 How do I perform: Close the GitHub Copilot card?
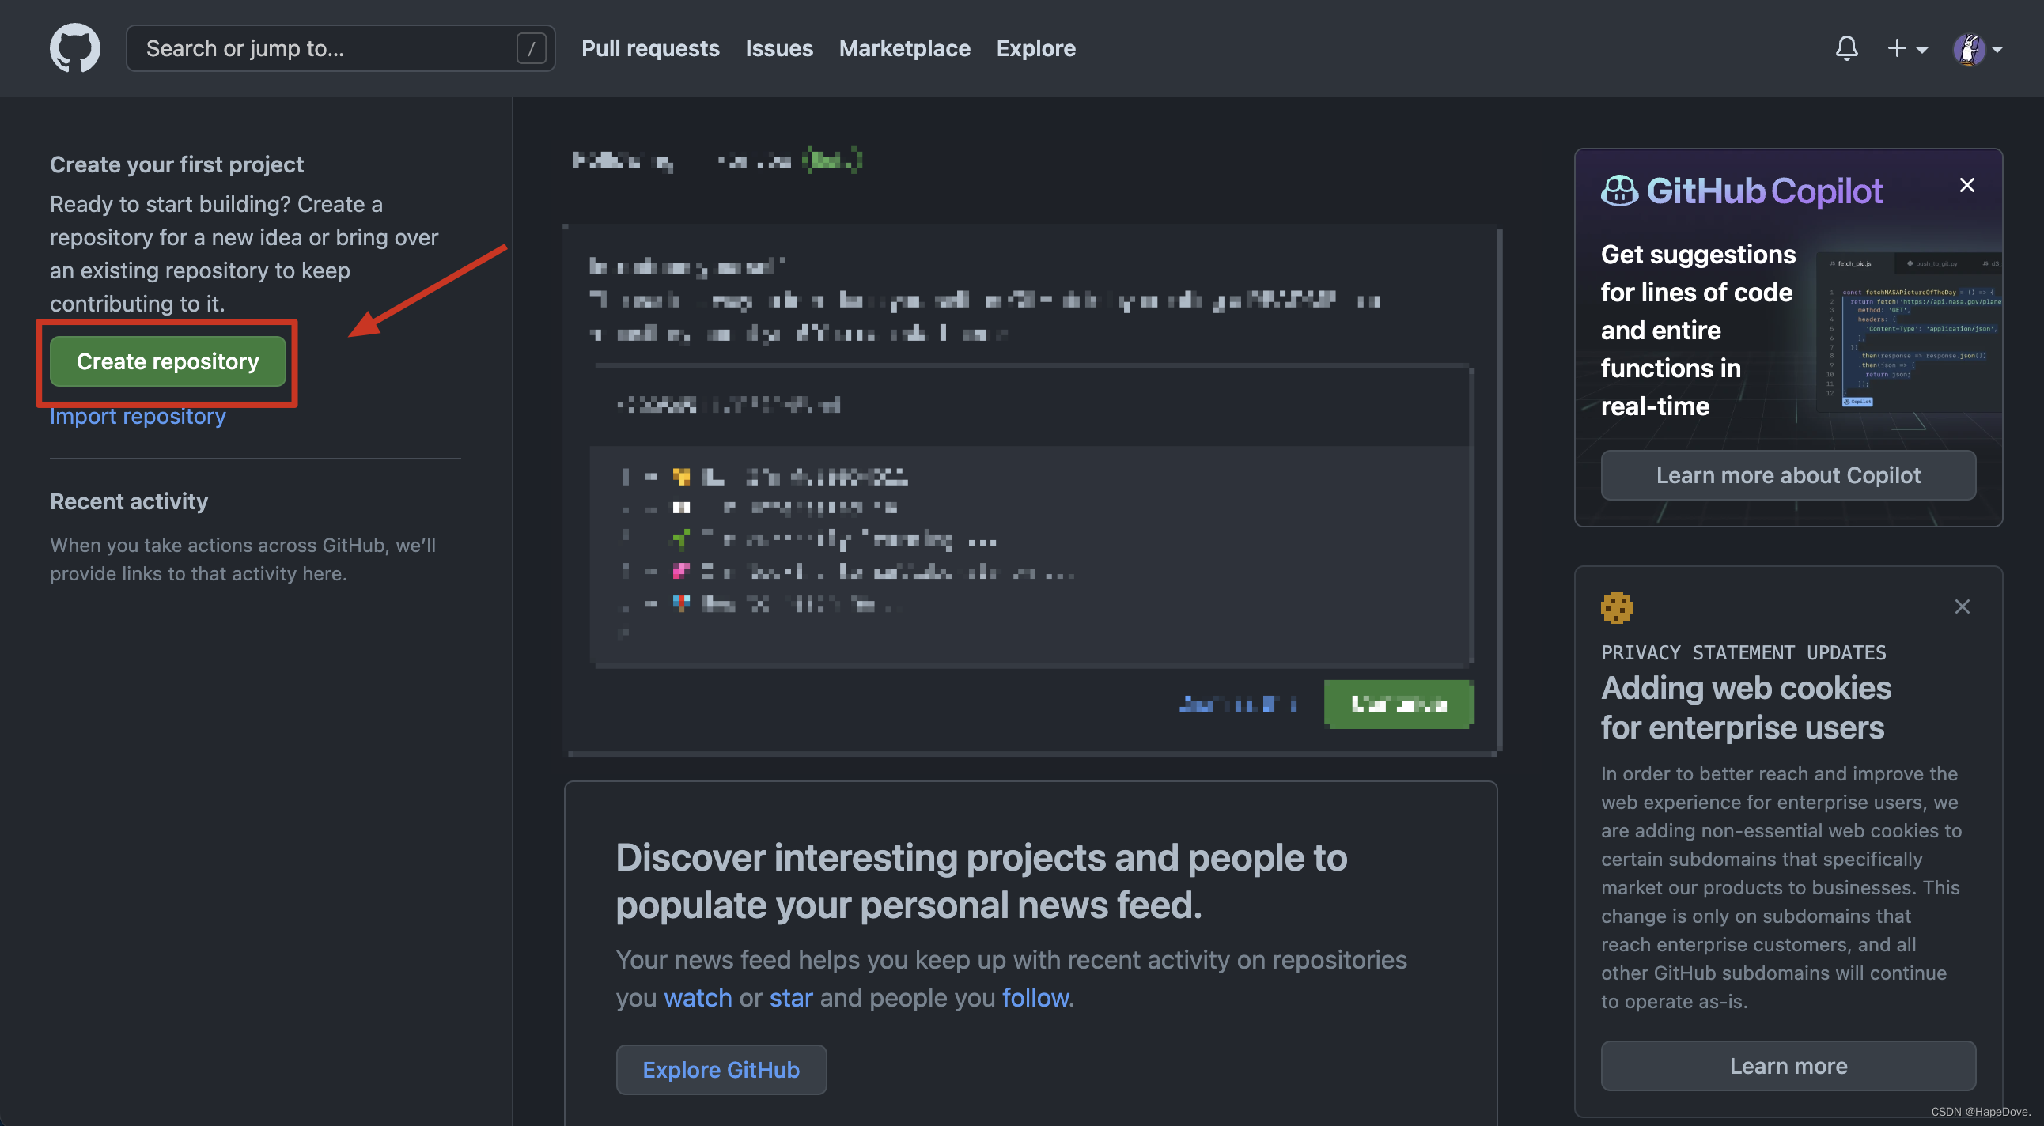pos(1966,185)
